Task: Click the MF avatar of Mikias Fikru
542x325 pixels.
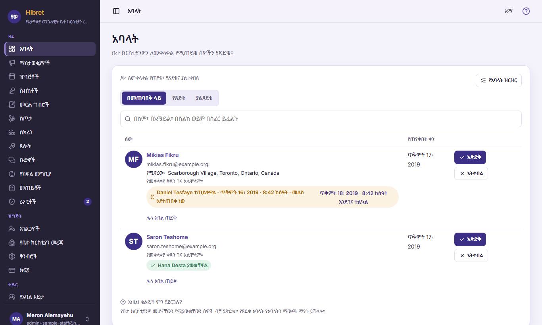Action: click(134, 159)
